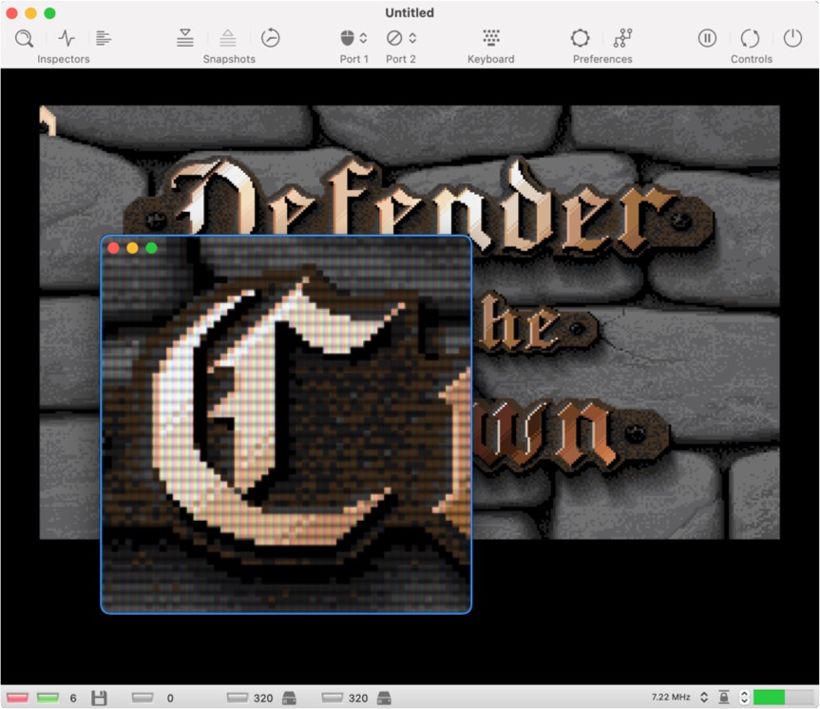Image resolution: width=820 pixels, height=709 pixels.
Task: Open Preferences gear icon
Action: pos(580,38)
